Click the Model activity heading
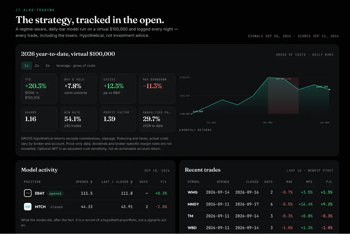Screen dimensions: 350x234 tap(39, 170)
